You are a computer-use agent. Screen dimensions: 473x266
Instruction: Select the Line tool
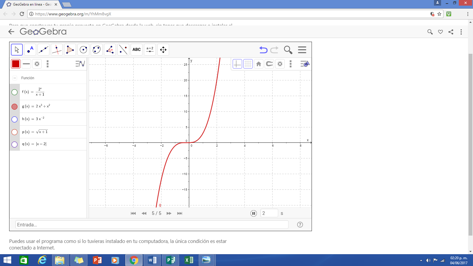coord(43,49)
